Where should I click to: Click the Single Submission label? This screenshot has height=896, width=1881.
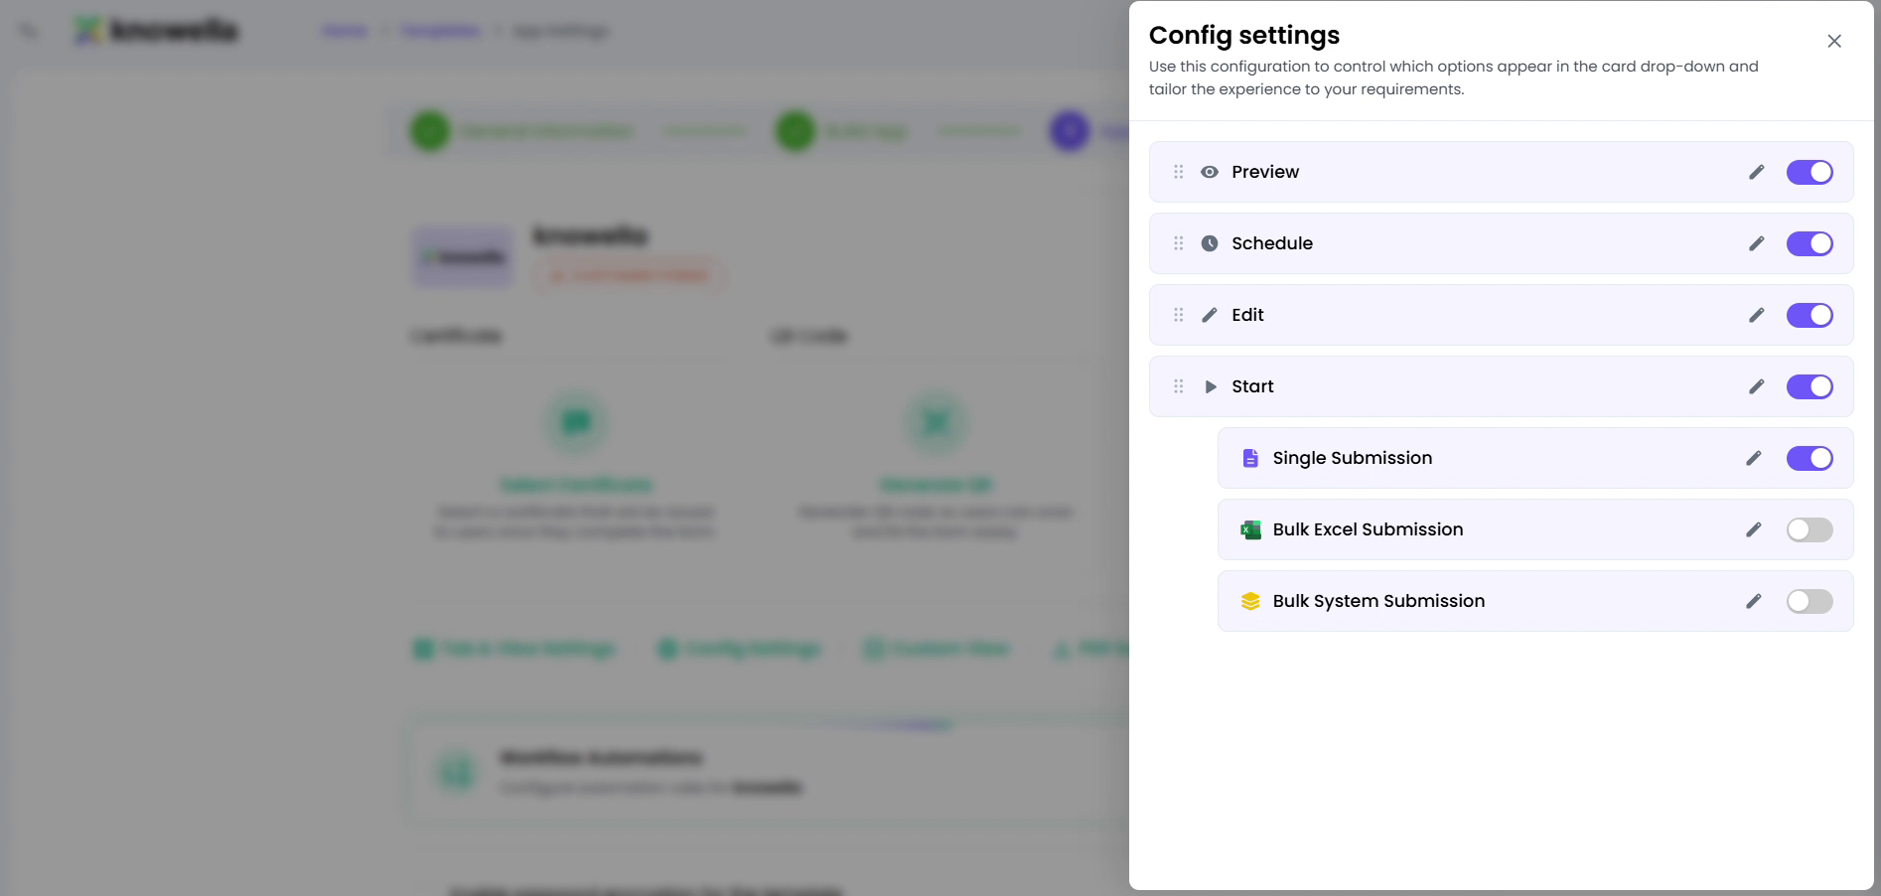pyautogui.click(x=1353, y=458)
